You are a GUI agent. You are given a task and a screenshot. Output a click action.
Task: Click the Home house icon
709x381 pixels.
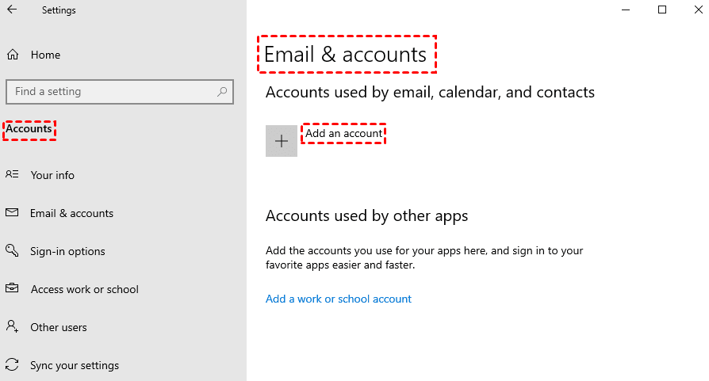[x=13, y=55]
